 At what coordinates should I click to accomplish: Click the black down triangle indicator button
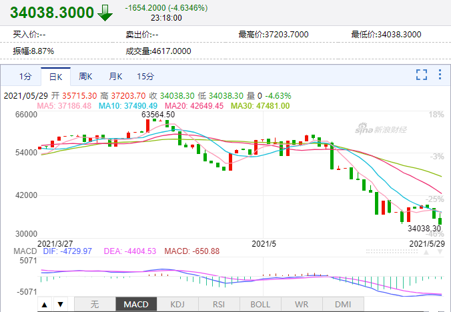[61, 305]
